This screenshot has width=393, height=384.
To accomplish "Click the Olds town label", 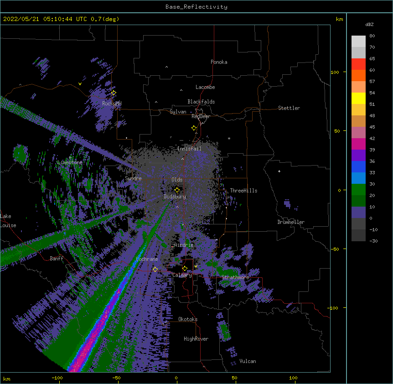I will tap(177, 180).
